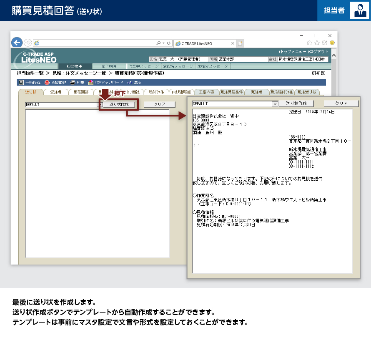Click the 承認依頼 approval request icon

click(47, 83)
